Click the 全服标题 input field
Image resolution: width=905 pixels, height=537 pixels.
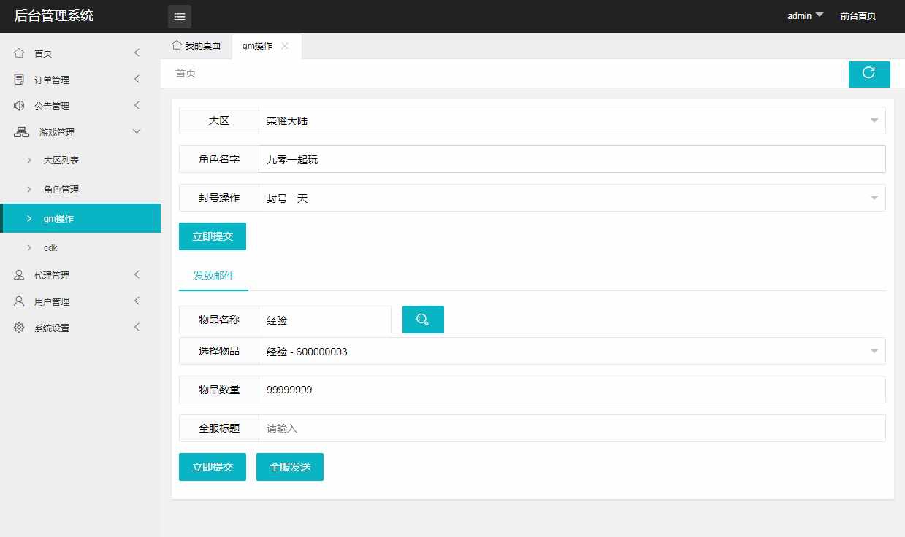tap(572, 428)
